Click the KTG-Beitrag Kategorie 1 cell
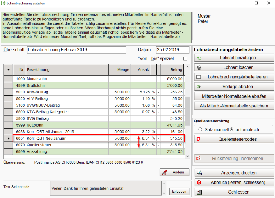The height and width of the screenshot is (198, 275). [67, 112]
